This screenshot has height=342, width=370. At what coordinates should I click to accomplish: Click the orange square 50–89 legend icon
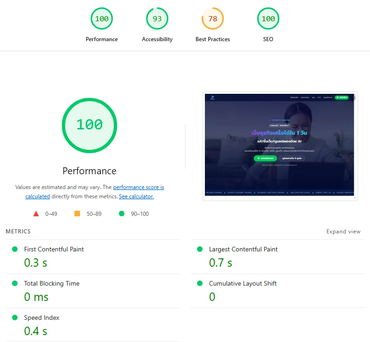[x=77, y=214]
